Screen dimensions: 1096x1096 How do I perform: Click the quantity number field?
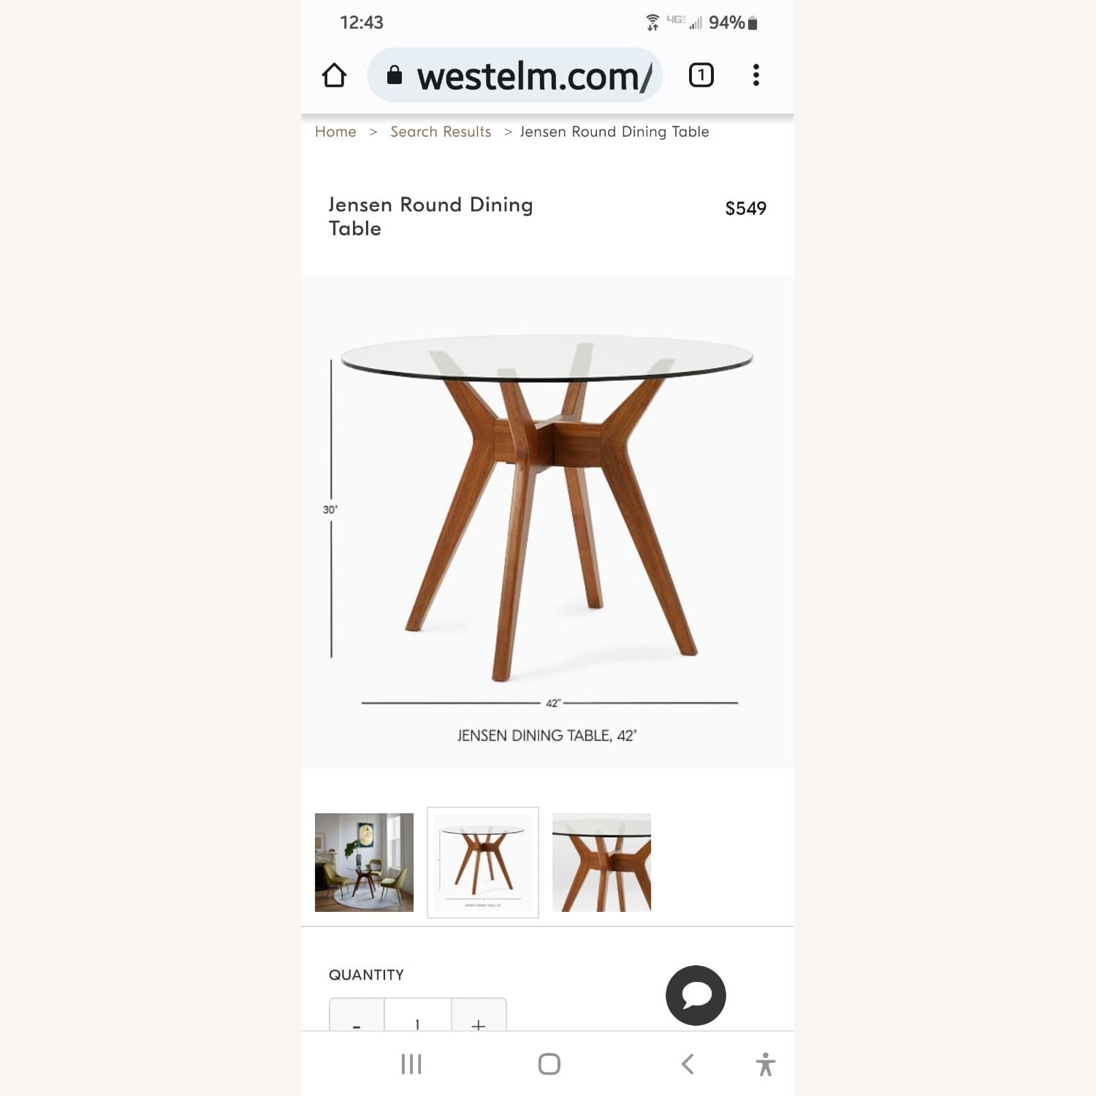click(418, 1016)
